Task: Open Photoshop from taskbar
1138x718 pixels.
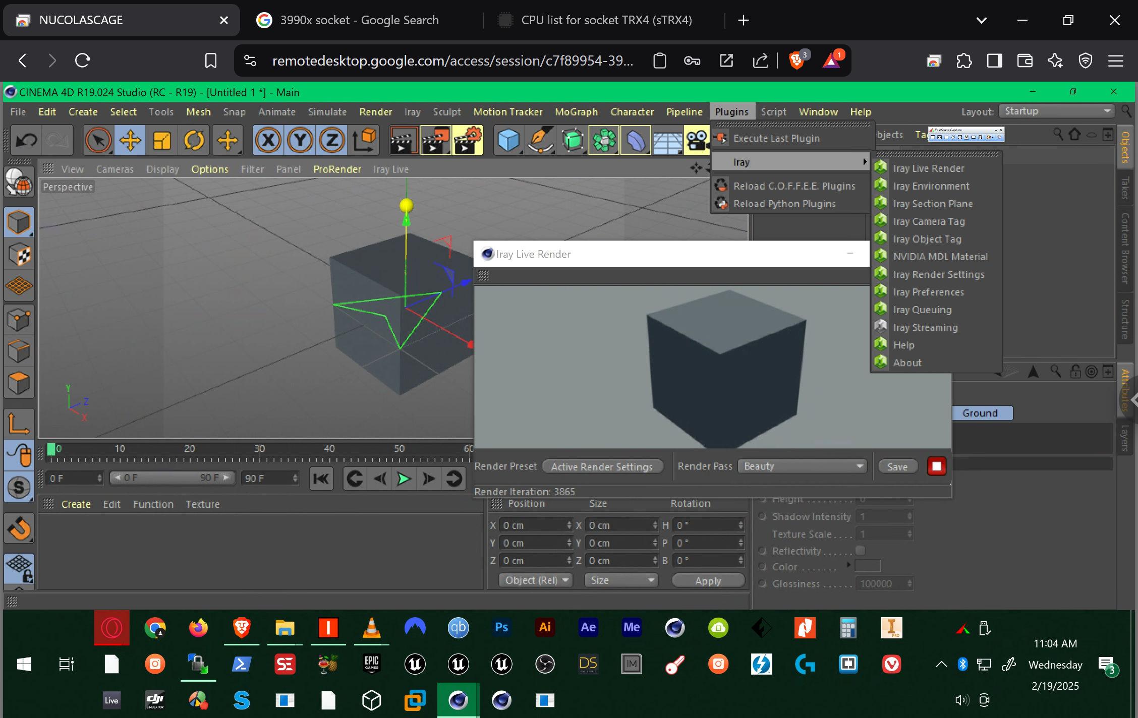Action: tap(501, 627)
